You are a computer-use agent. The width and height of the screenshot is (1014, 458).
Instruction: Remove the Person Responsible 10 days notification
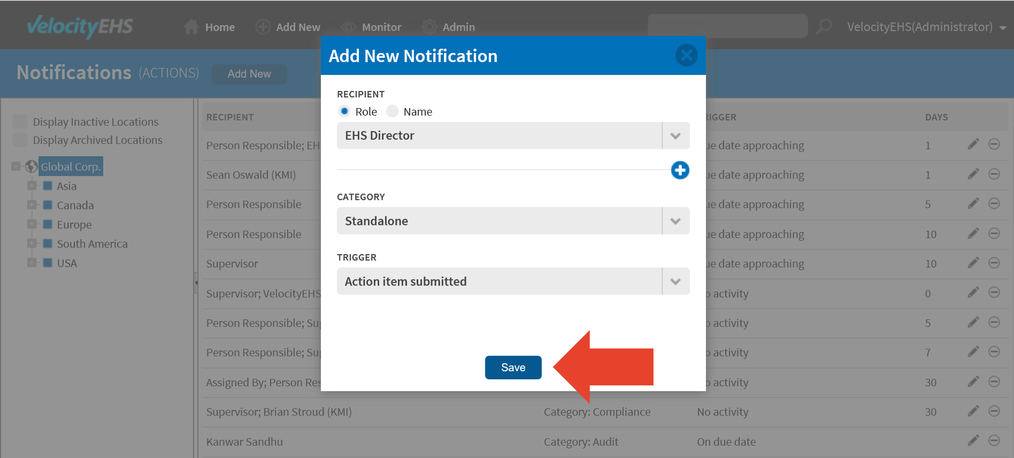994,234
